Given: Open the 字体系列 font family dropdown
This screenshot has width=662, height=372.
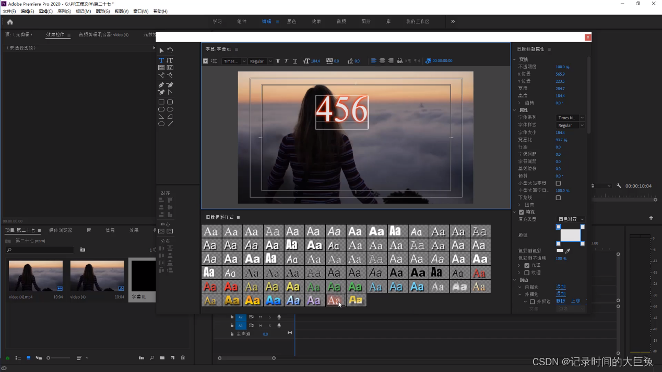Looking at the screenshot, I should point(570,118).
